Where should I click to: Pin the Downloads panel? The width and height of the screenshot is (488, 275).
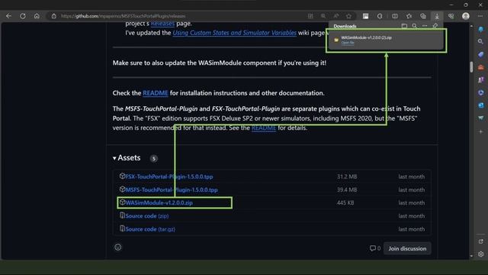[435, 26]
